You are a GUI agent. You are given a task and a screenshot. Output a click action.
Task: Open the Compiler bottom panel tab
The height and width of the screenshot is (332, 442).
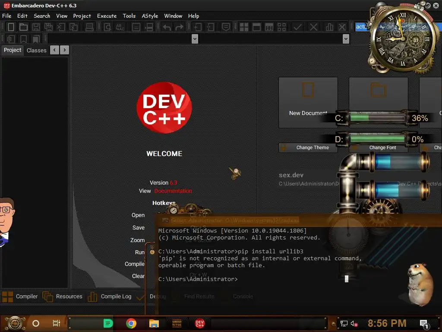[20, 297]
